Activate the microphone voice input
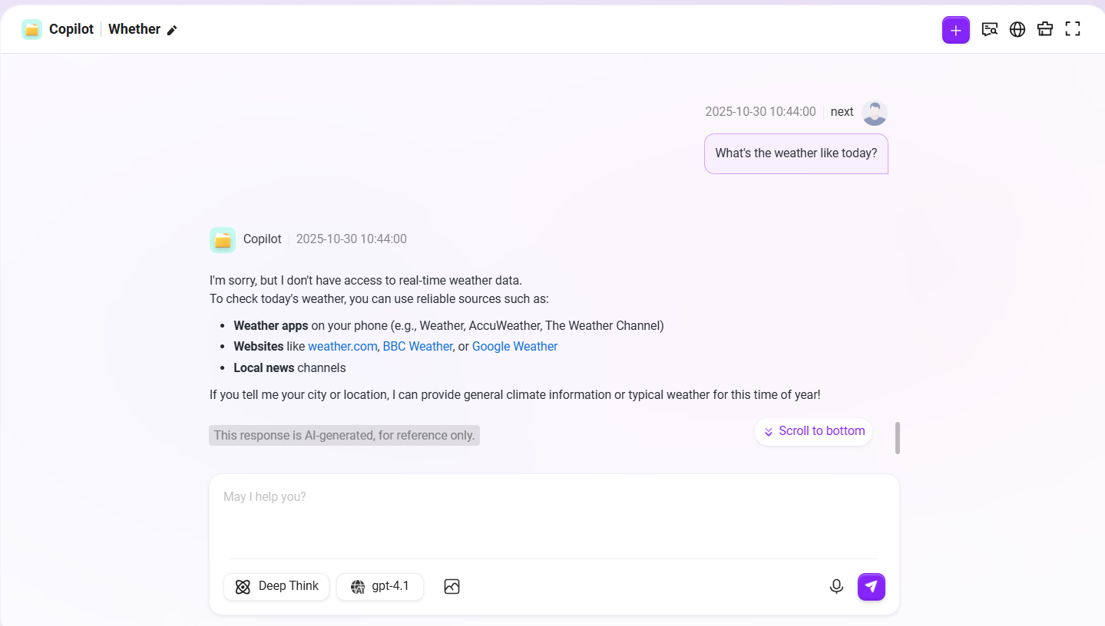This screenshot has height=626, width=1105. (836, 587)
